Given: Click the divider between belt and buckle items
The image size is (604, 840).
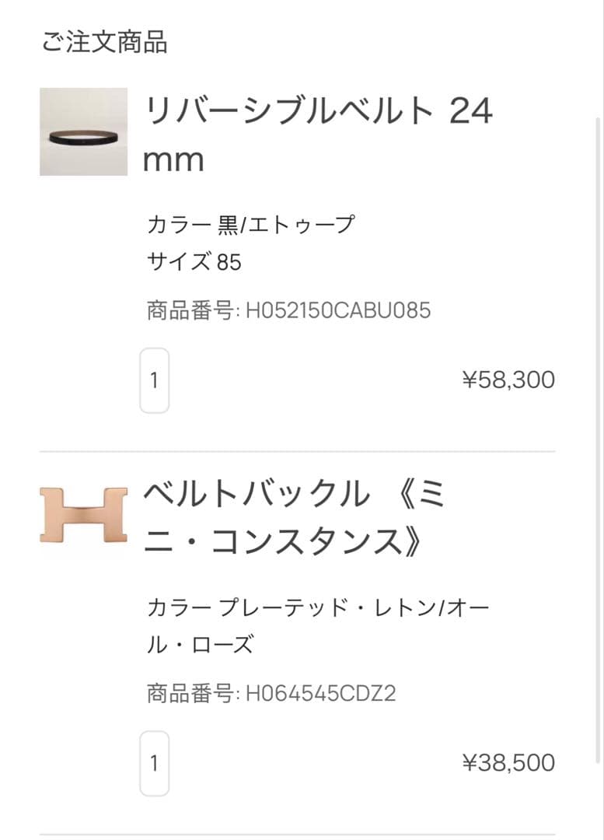Looking at the screenshot, I should pos(297,451).
